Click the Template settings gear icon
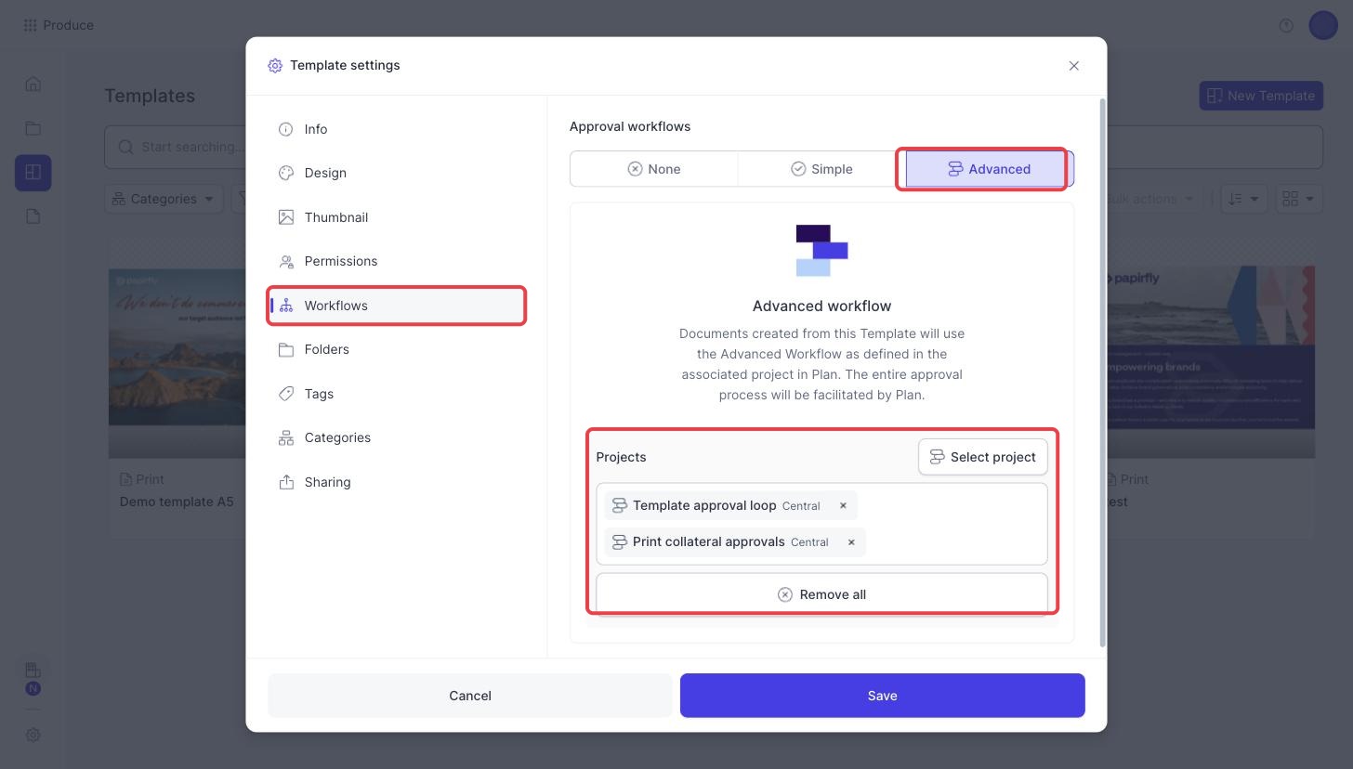 pyautogui.click(x=275, y=66)
